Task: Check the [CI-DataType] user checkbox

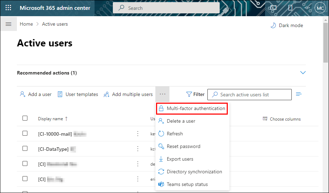Action: 25,148
